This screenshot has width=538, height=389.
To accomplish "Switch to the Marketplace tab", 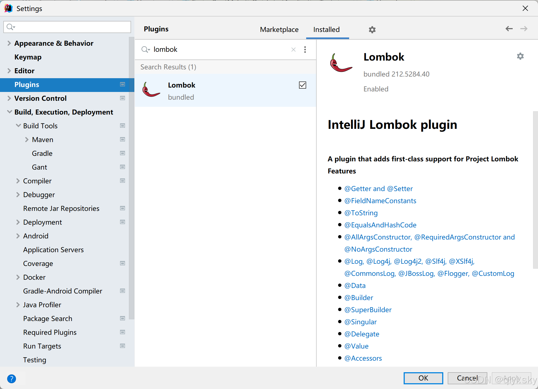I will pyautogui.click(x=279, y=29).
